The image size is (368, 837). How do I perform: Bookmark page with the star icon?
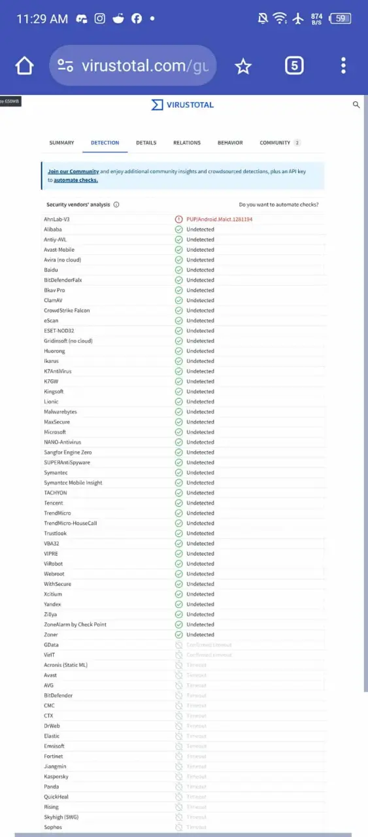point(243,66)
